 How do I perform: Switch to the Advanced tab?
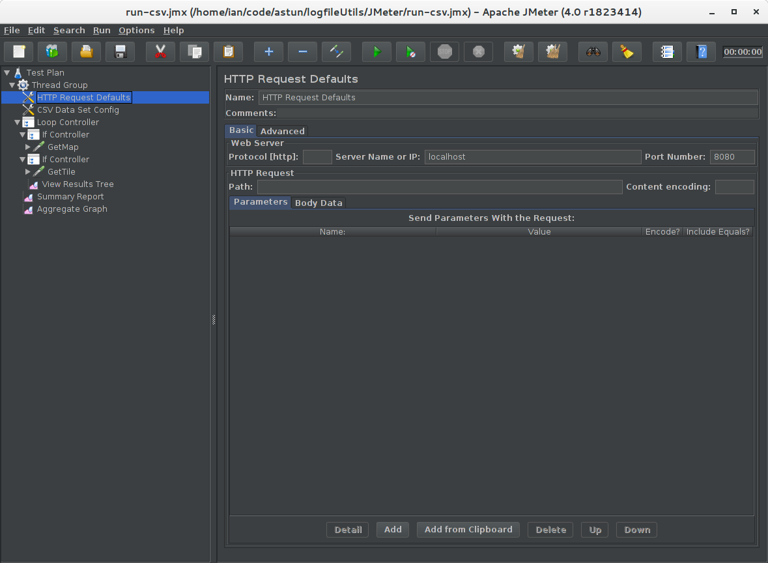coord(282,131)
